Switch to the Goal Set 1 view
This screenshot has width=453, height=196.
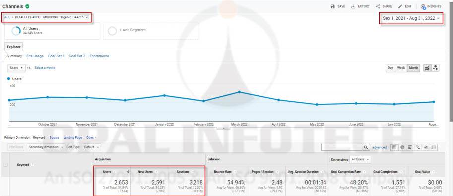point(56,56)
